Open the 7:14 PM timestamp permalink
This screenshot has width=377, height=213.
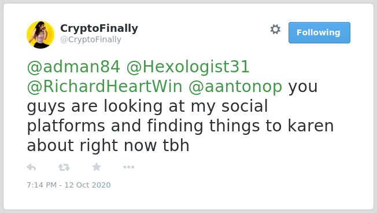[x=42, y=185]
